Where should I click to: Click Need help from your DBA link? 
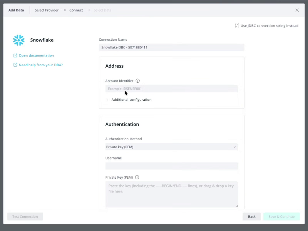pos(41,65)
